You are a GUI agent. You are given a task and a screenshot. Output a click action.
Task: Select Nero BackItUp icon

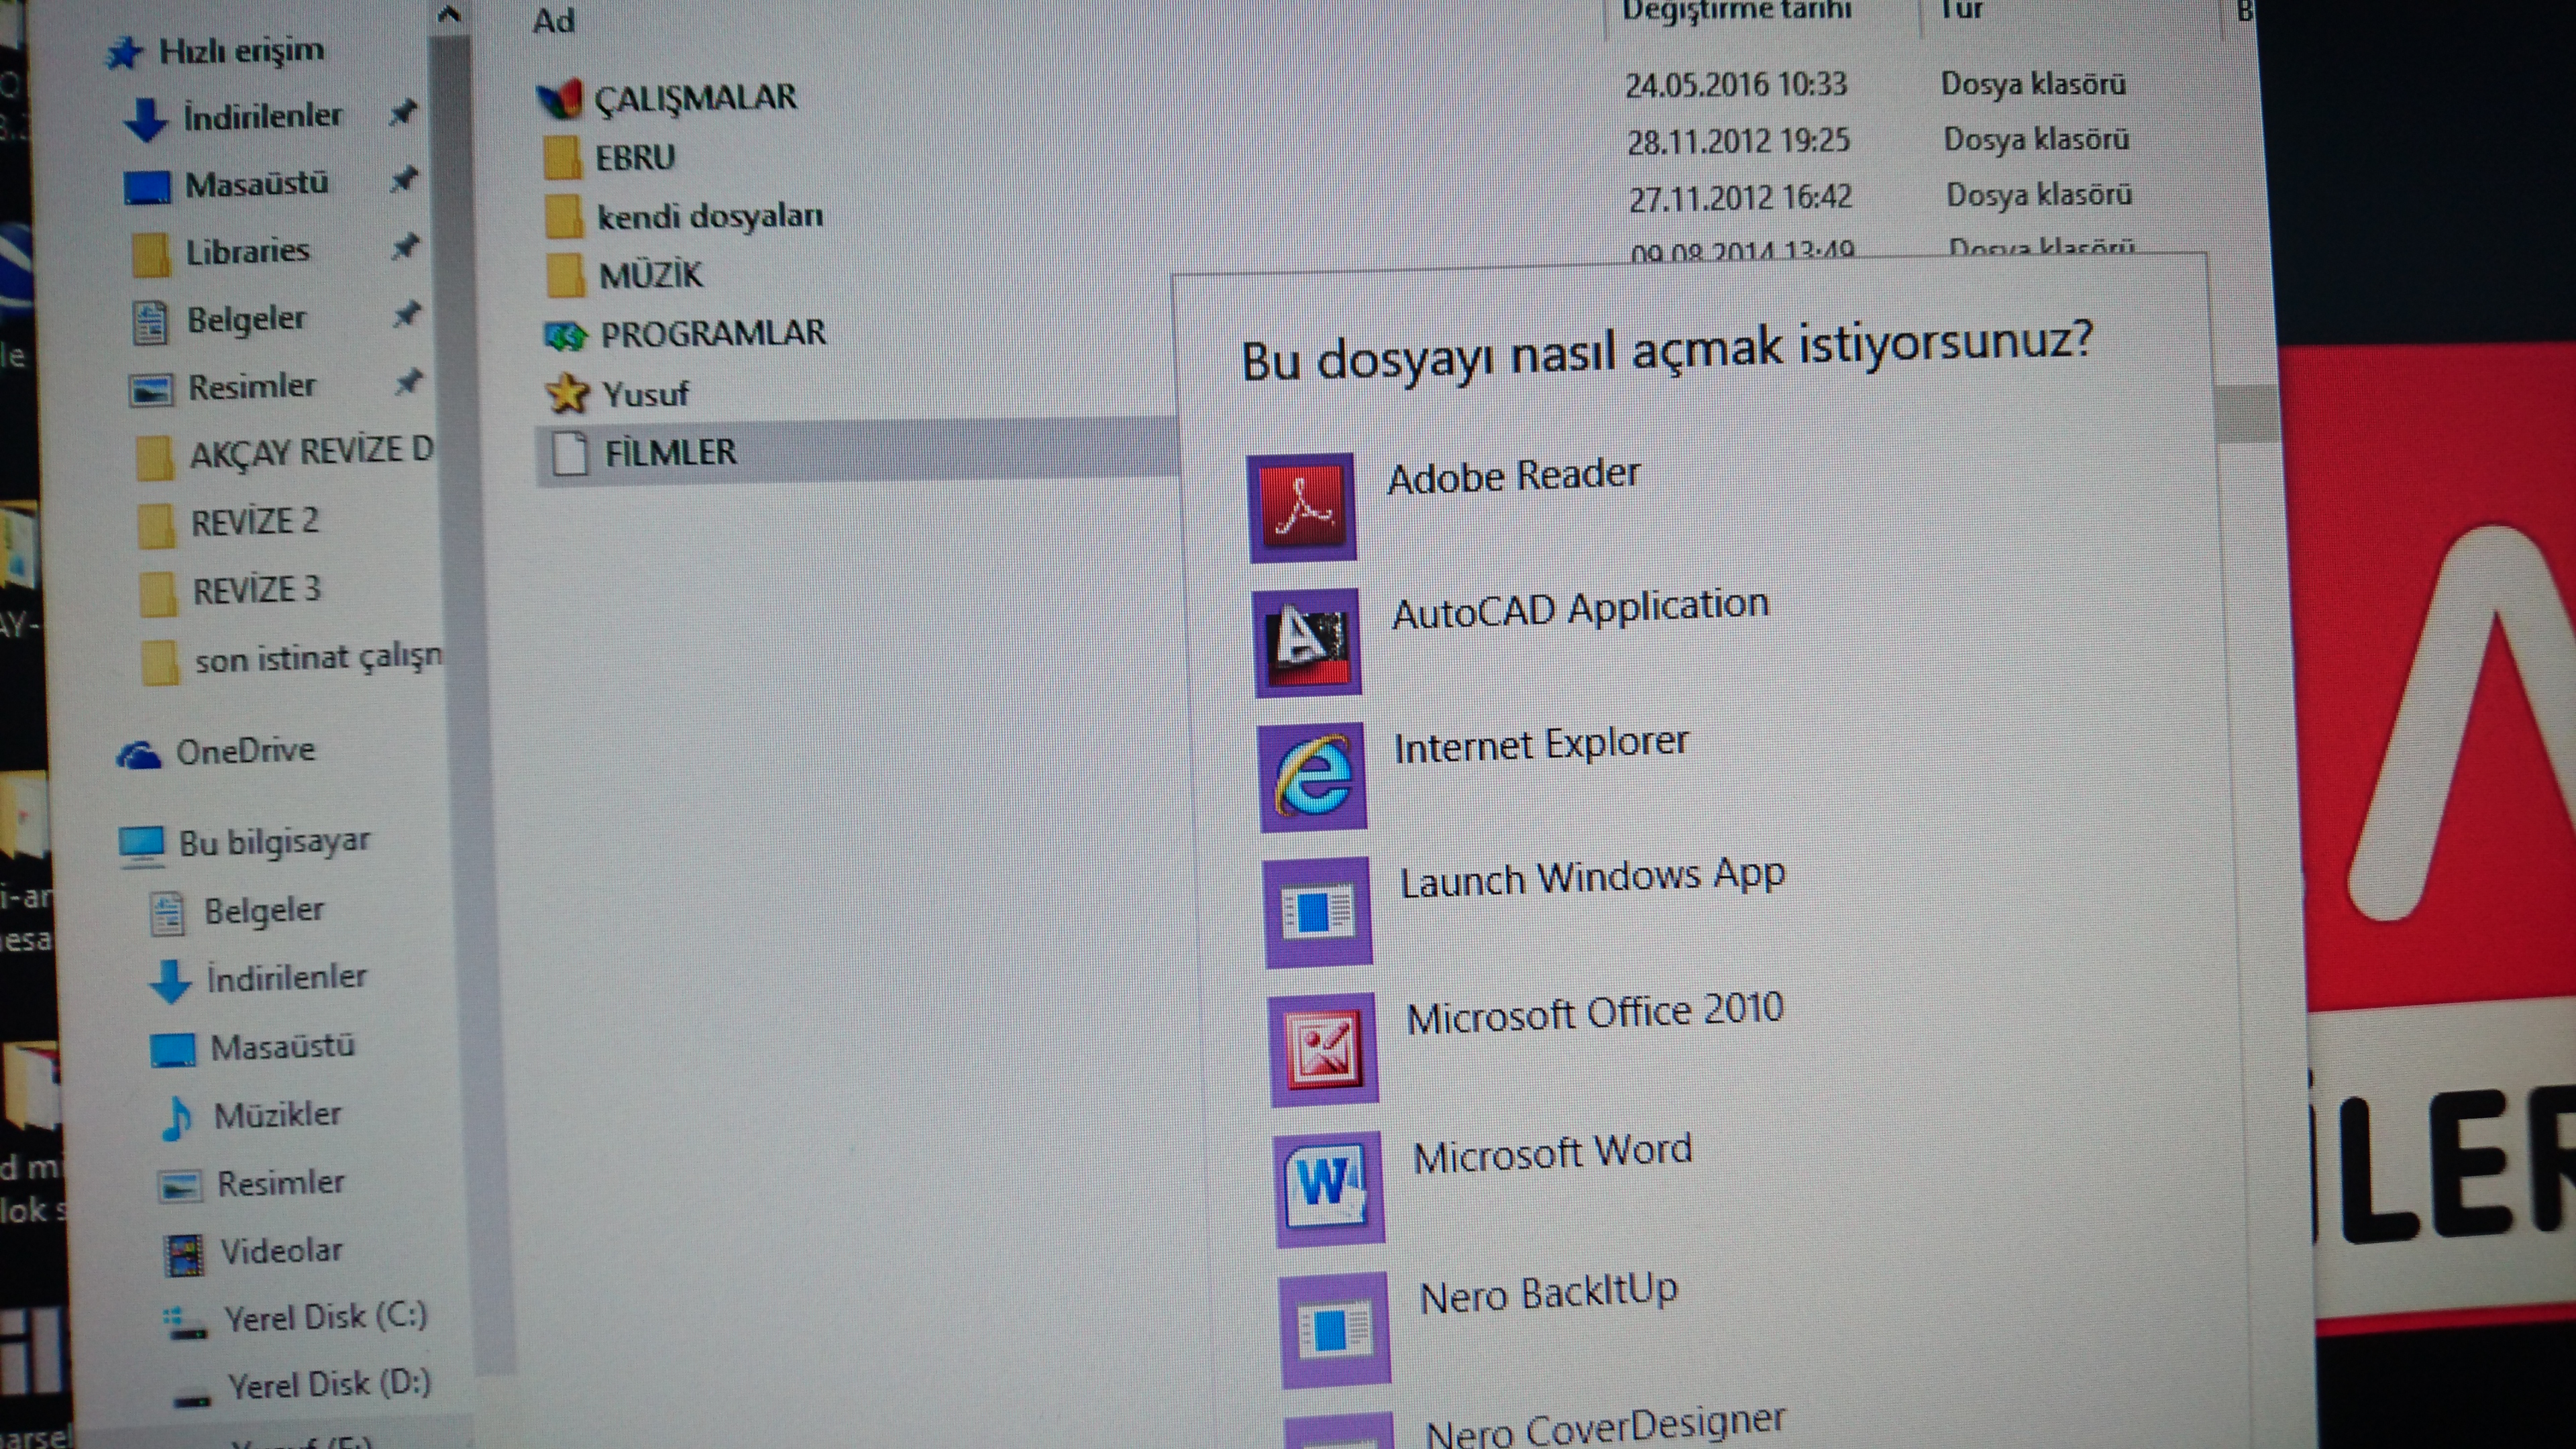pos(1335,1329)
